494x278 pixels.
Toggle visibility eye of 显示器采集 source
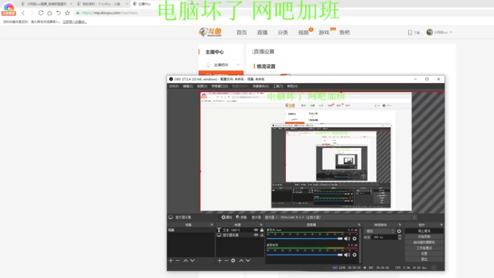(256, 235)
